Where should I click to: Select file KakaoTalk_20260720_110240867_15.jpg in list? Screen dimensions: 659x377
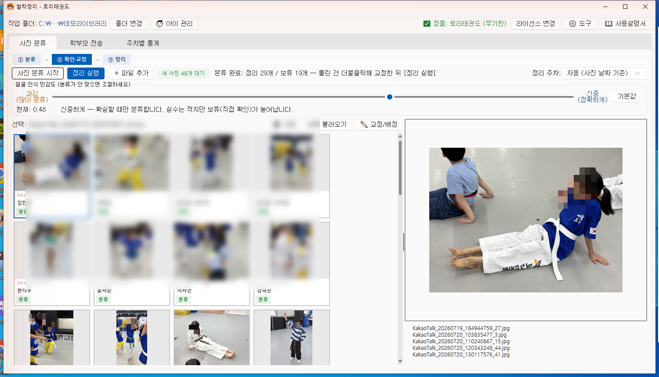[x=461, y=341]
